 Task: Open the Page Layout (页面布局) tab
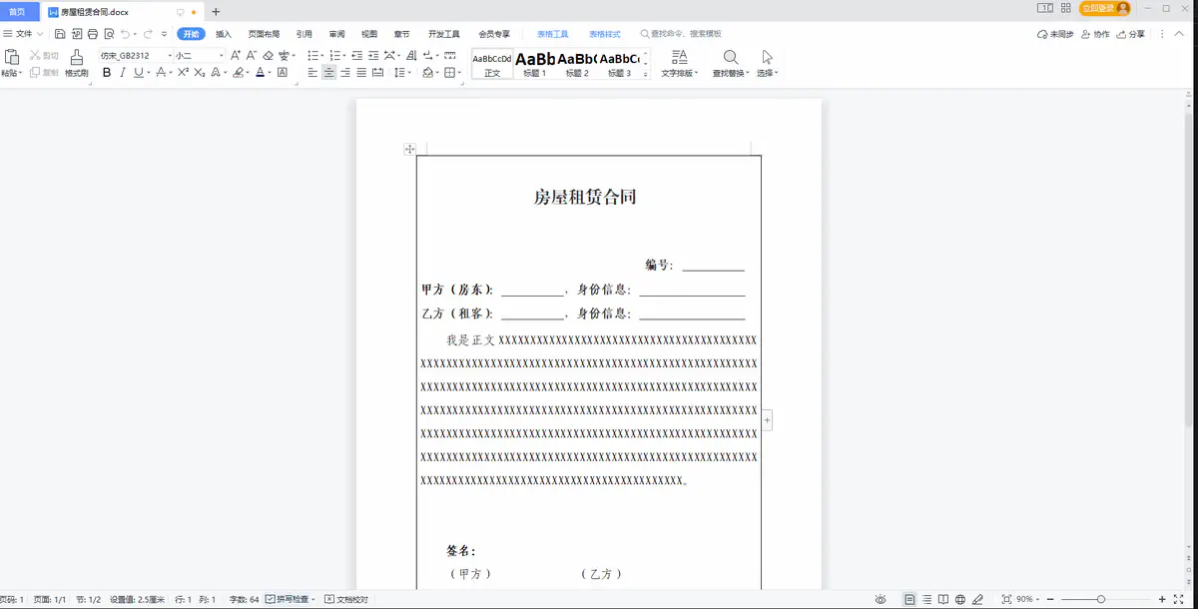pyautogui.click(x=264, y=34)
